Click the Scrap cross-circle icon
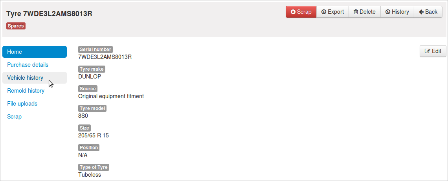The width and height of the screenshot is (448, 181). coord(293,12)
